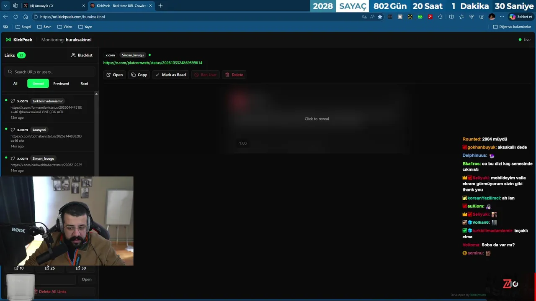Open link row from turkbilimadamiemir
536x301 pixels.
click(48, 109)
